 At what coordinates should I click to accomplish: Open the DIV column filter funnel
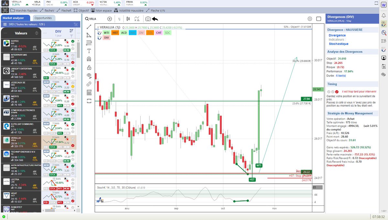coord(71,36)
